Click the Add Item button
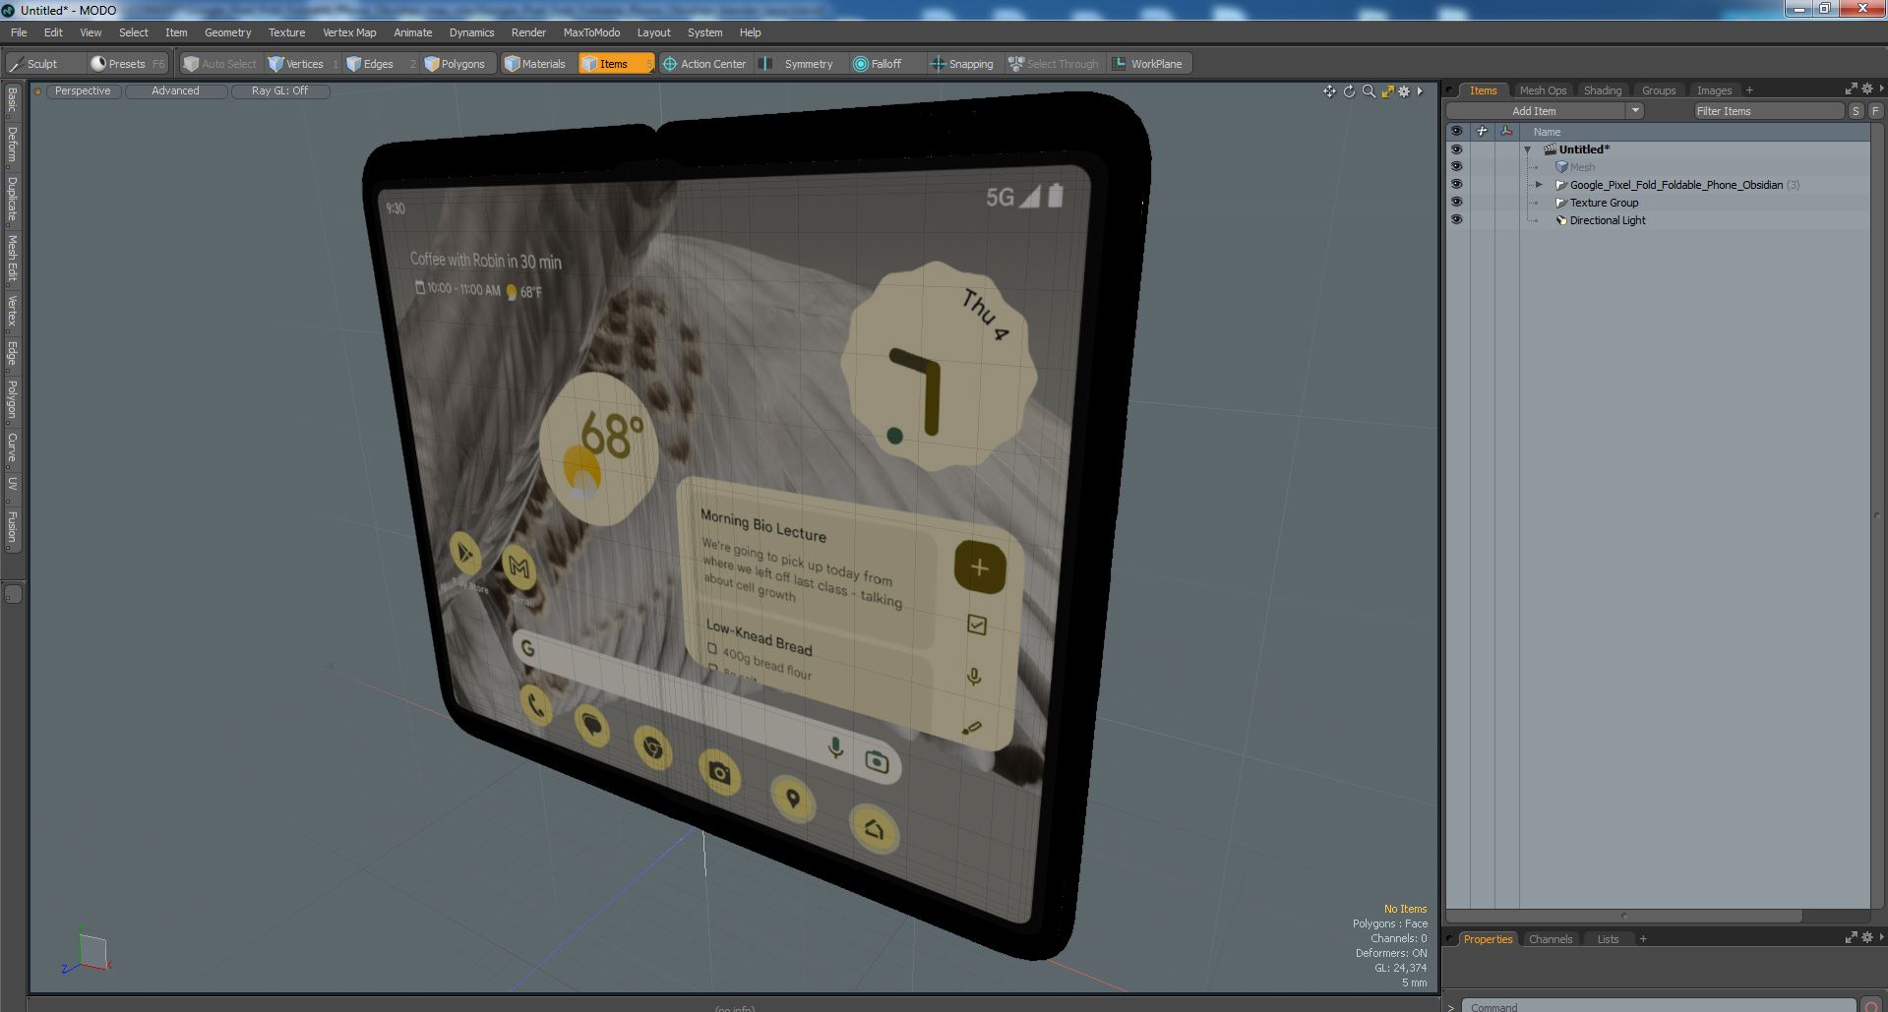 [x=1534, y=111]
